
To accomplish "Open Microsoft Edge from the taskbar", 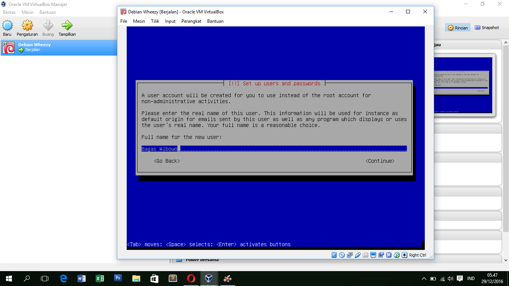I will point(63,278).
